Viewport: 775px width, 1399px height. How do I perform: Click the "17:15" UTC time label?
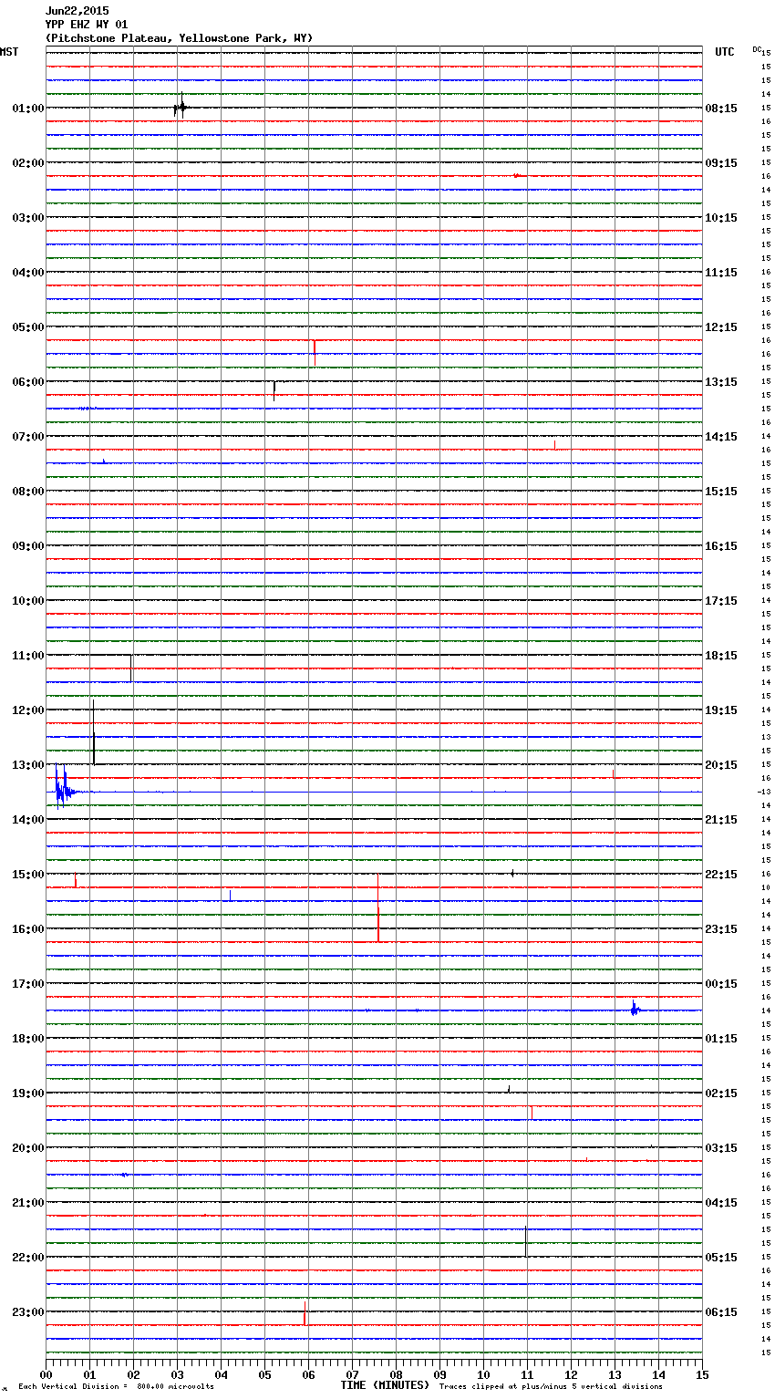[721, 601]
